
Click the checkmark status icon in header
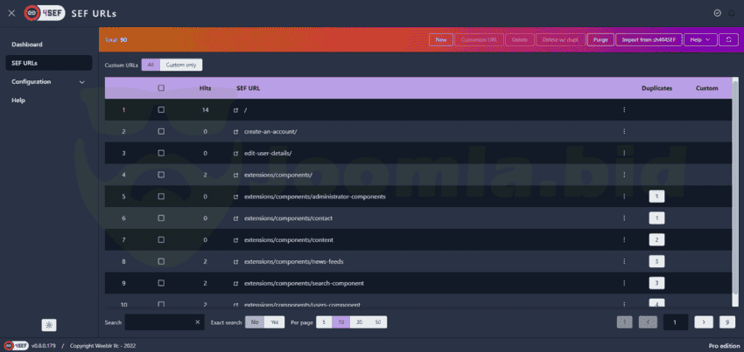[x=718, y=13]
